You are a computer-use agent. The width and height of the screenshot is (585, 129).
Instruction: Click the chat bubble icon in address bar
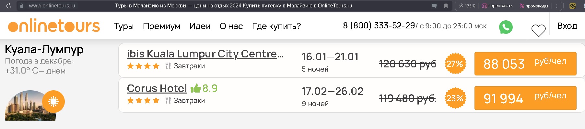(x=434, y=6)
